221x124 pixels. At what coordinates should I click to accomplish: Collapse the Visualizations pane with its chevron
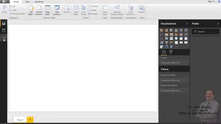click(x=187, y=24)
